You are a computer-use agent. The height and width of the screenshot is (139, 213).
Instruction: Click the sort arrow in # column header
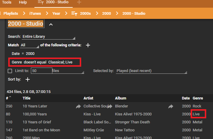(x=10, y=97)
